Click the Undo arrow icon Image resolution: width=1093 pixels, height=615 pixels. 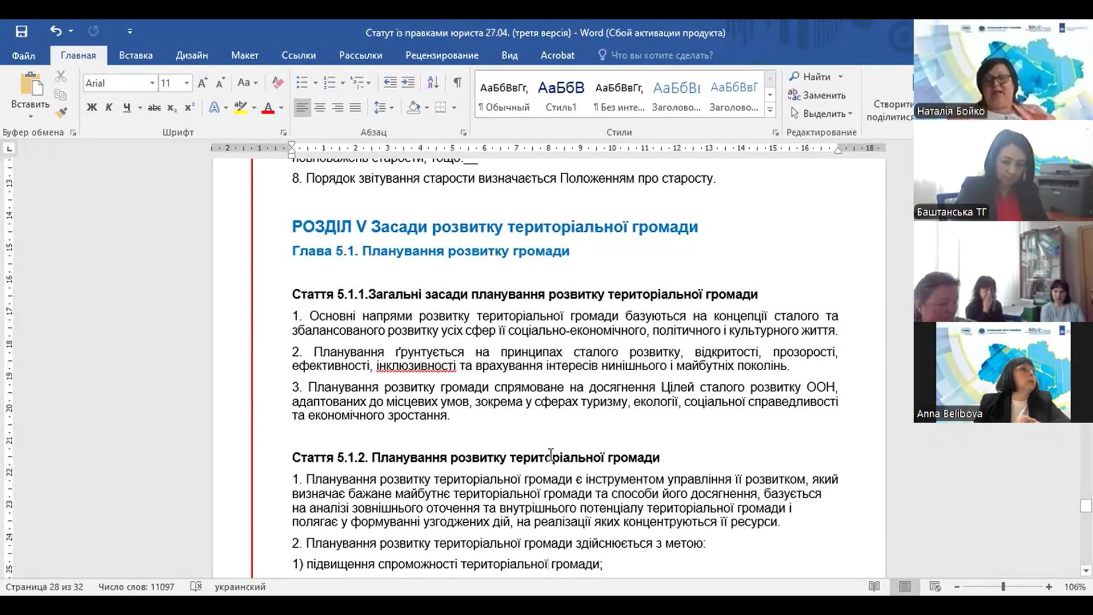click(x=55, y=31)
